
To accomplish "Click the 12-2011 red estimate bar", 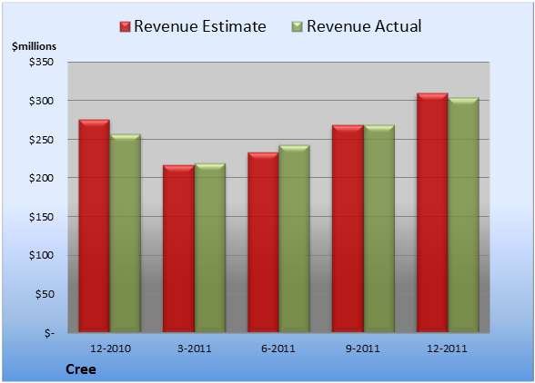I will [x=432, y=212].
